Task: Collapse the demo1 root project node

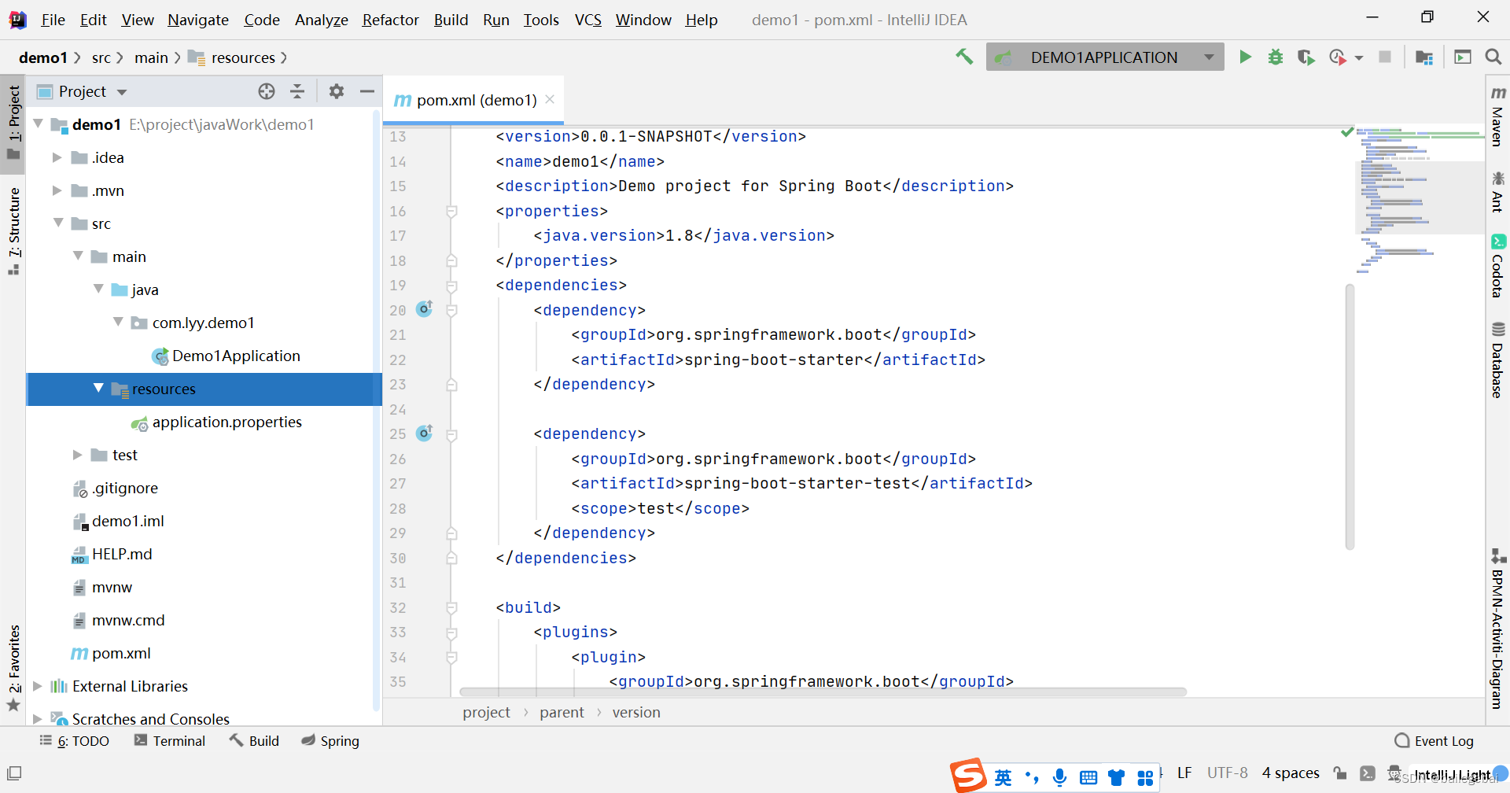Action: tap(38, 124)
